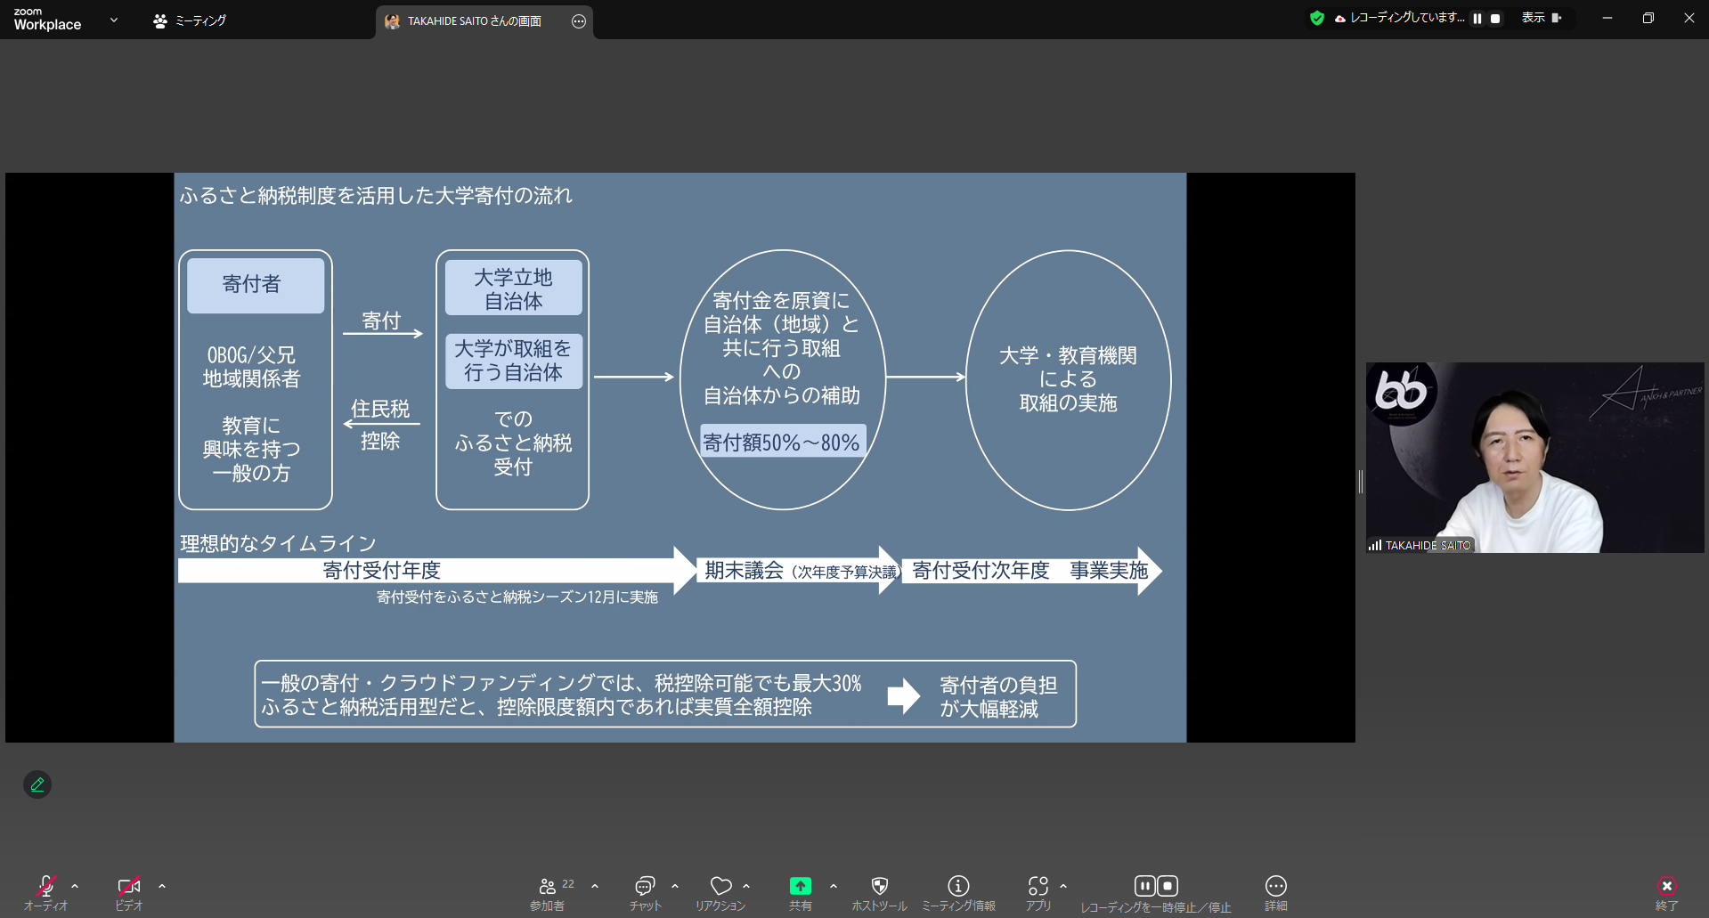Click the green share screen icon
The height and width of the screenshot is (918, 1709).
[800, 893]
